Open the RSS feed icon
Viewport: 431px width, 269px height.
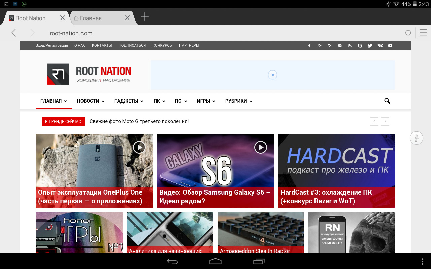click(x=350, y=46)
